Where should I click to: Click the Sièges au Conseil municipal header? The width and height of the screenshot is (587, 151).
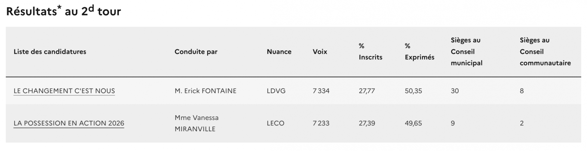(x=466, y=52)
